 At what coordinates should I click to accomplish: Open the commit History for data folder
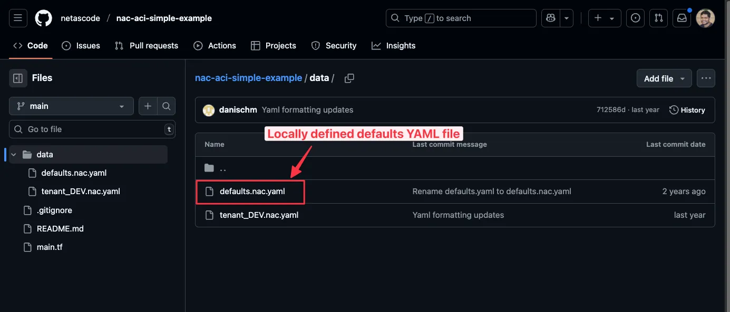point(687,110)
